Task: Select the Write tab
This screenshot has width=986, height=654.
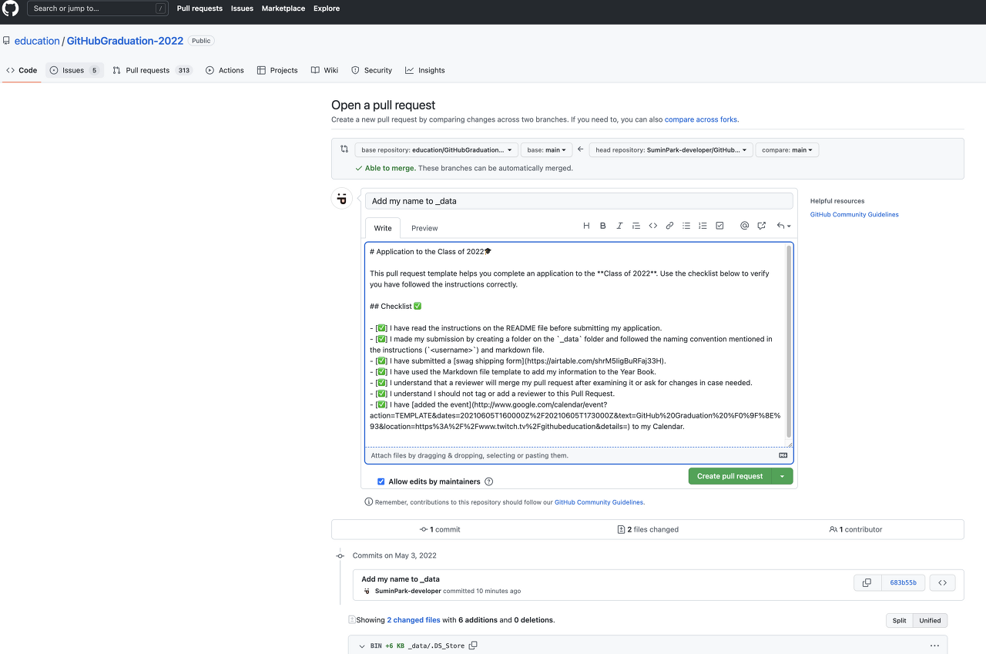Action: tap(383, 228)
